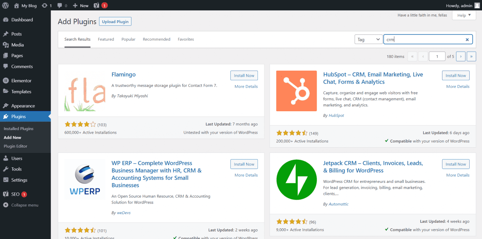Install the HubSpot plugin
Screen dimensions: 482x239
click(x=456, y=75)
